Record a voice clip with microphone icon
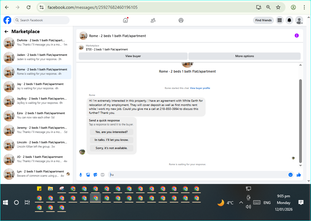 pyautogui.click(x=81, y=175)
